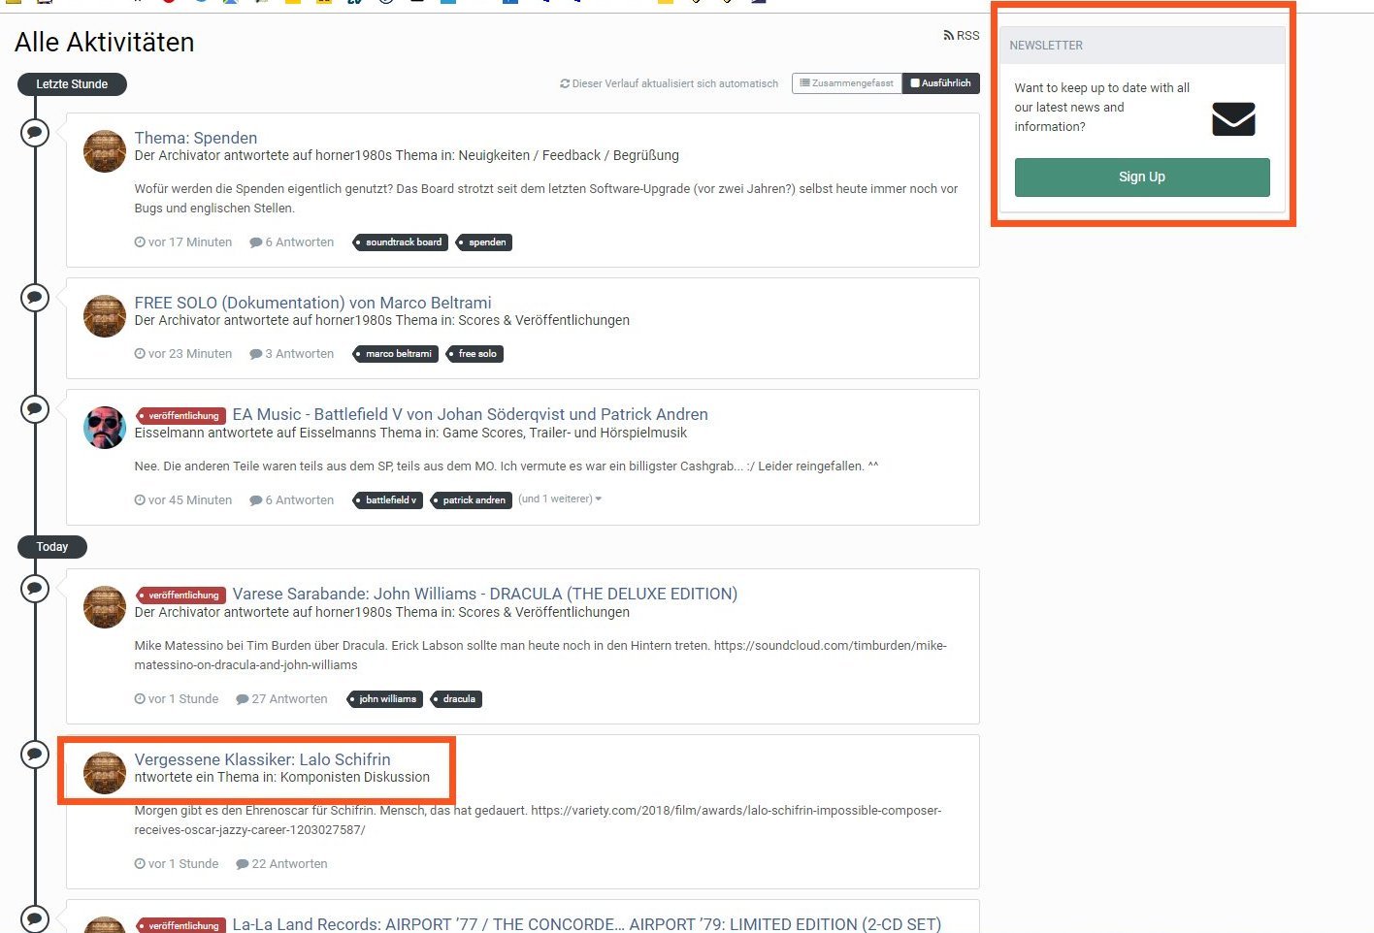The image size is (1374, 933).
Task: Click Der Archivator avatar beside Thema: Spenden
Action: pyautogui.click(x=105, y=151)
